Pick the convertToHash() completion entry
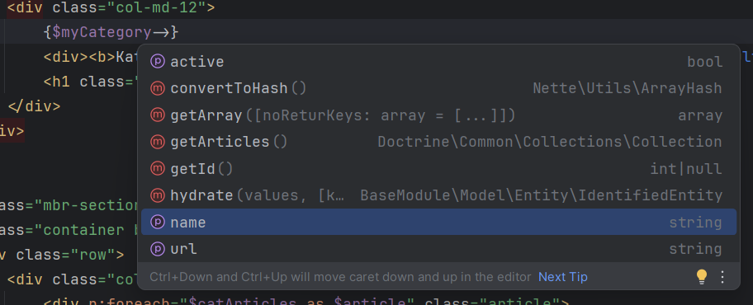This screenshot has width=753, height=305. coord(438,88)
